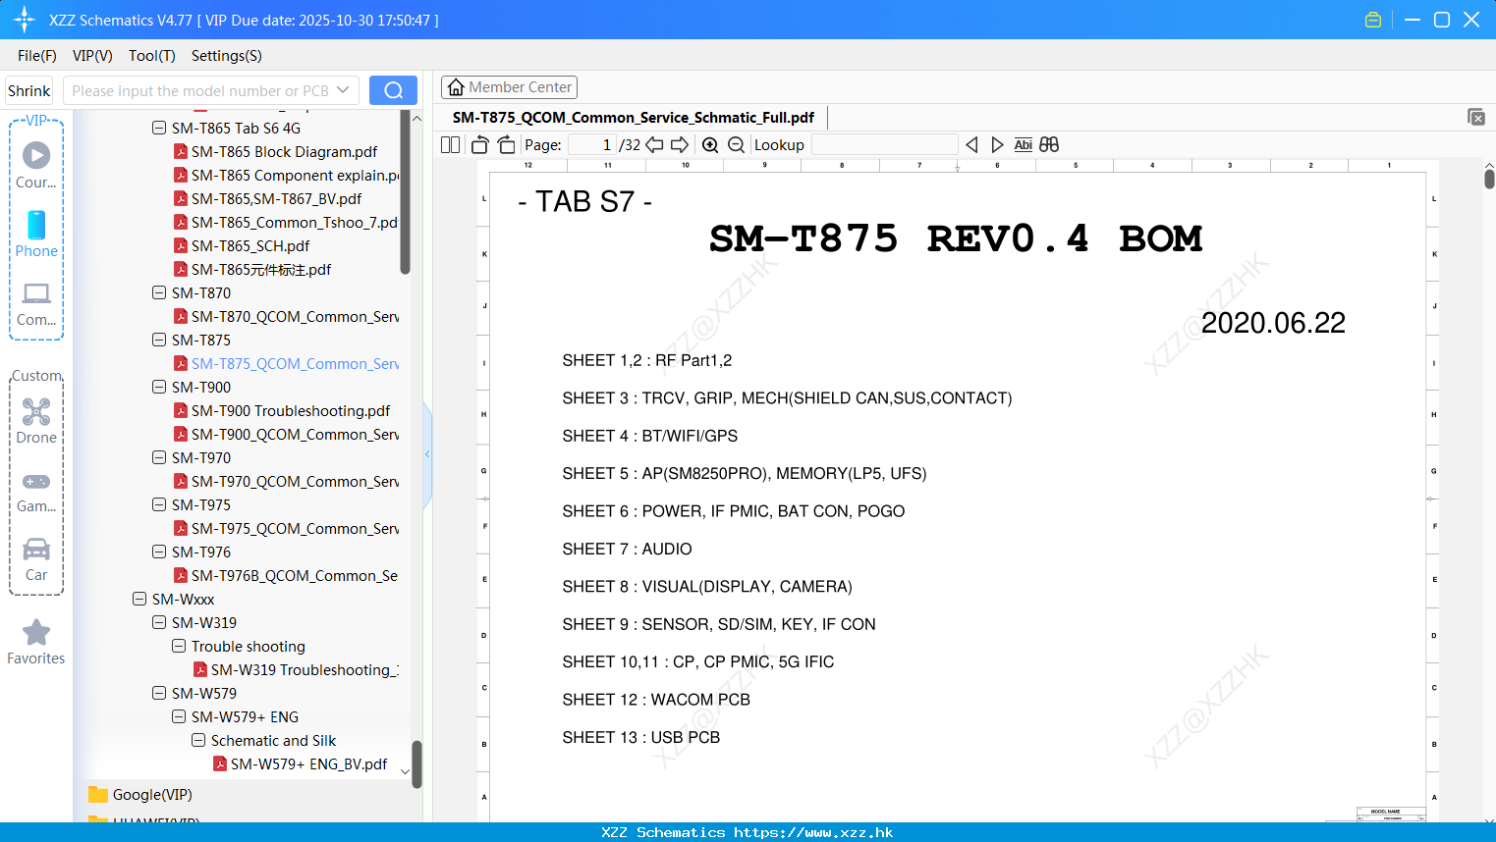
Task: Click home icon on Member Center
Action: (x=456, y=87)
